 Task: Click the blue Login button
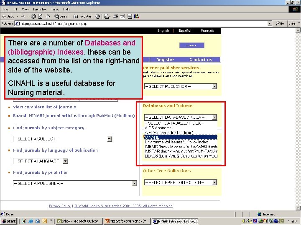click(192, 45)
